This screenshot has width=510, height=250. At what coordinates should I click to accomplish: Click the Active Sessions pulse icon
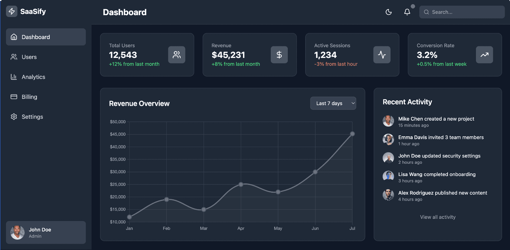coord(382,55)
